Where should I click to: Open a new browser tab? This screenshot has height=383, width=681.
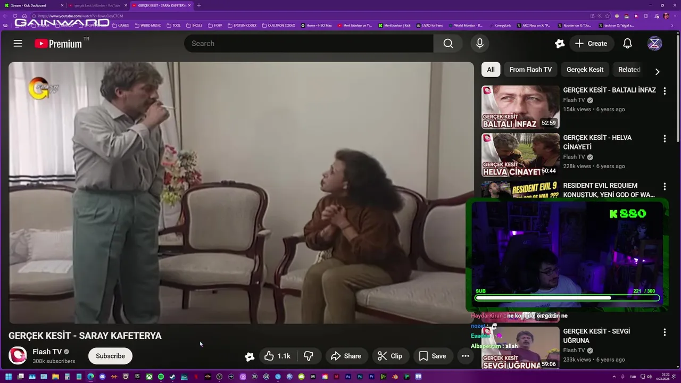point(199,5)
